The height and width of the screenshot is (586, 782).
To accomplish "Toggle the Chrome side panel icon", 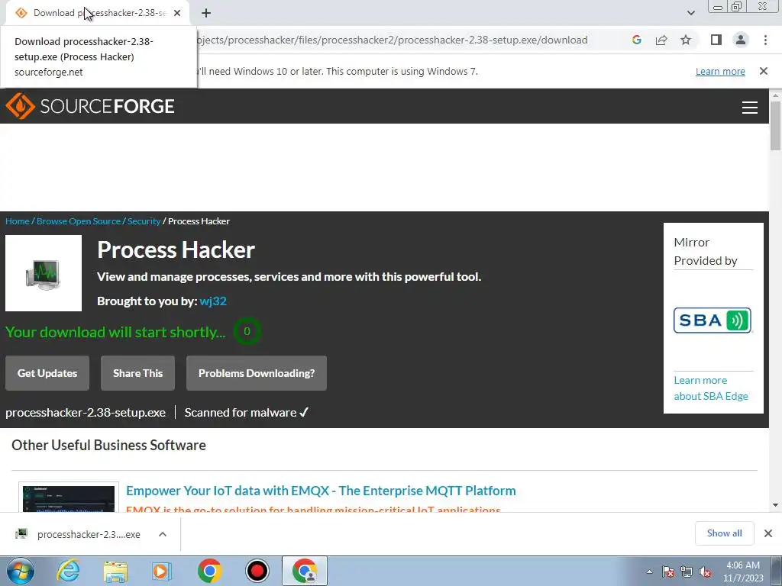I will (716, 40).
